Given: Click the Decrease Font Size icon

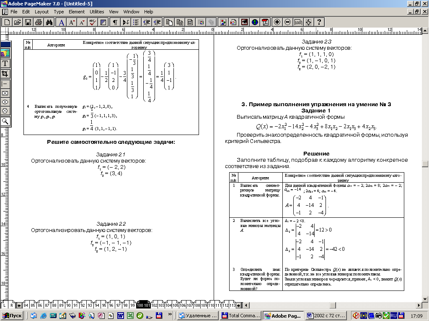Looking at the screenshot, I should [82, 22].
